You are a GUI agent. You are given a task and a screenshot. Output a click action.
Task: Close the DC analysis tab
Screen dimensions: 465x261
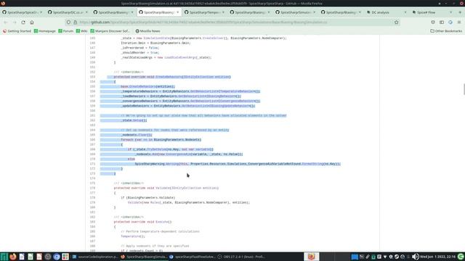click(405, 12)
